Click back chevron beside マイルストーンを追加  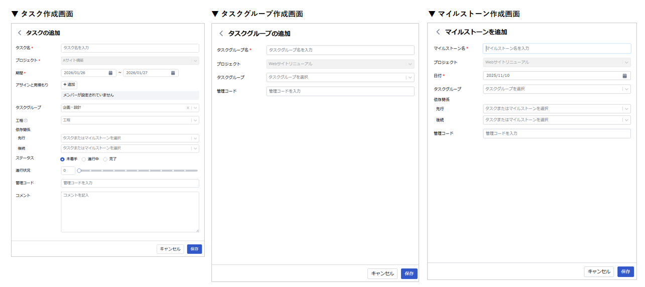438,32
